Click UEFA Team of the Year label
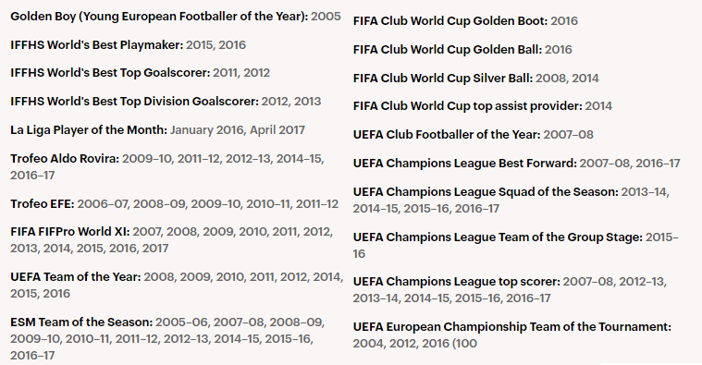The height and width of the screenshot is (365, 702). (x=76, y=277)
